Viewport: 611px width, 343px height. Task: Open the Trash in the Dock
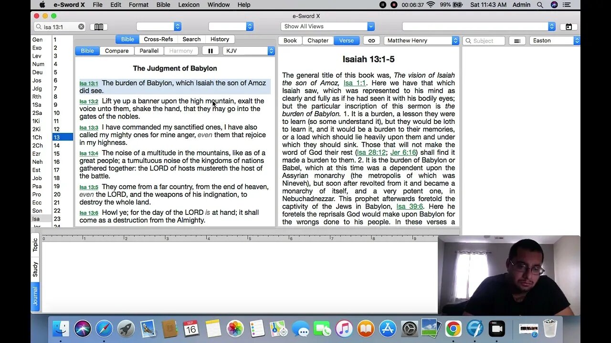coord(550,329)
